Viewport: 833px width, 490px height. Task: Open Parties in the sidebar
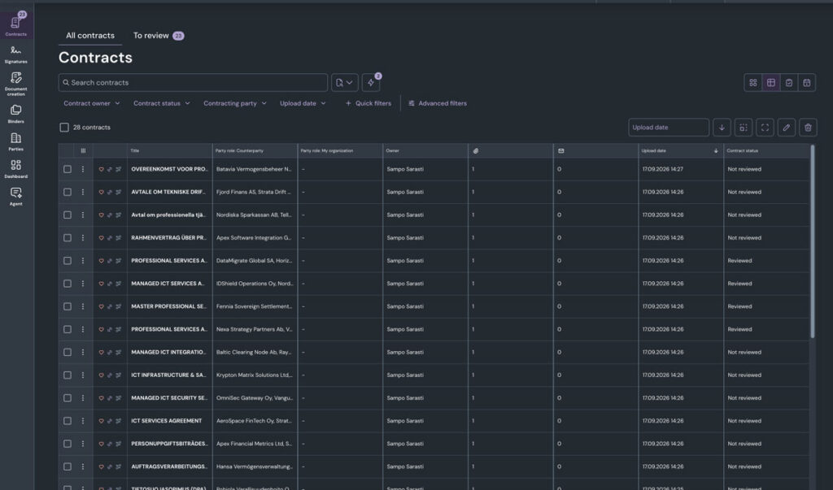click(16, 141)
